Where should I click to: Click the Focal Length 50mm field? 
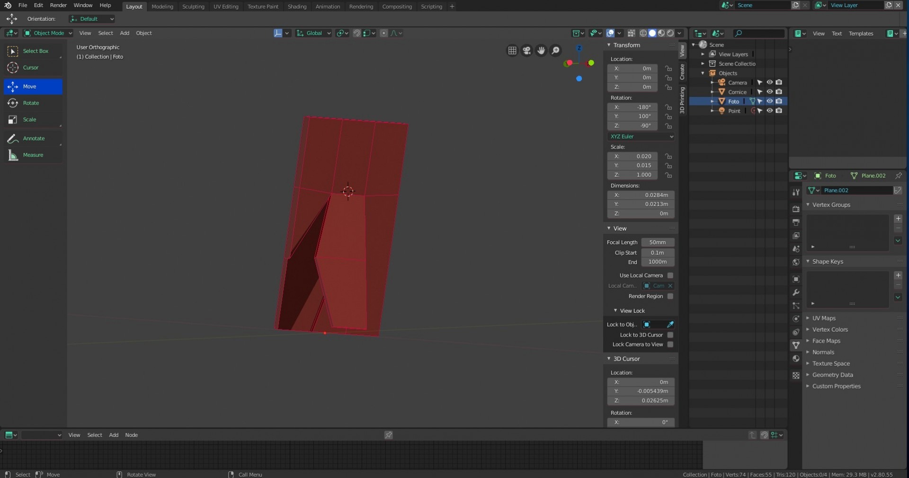point(658,242)
